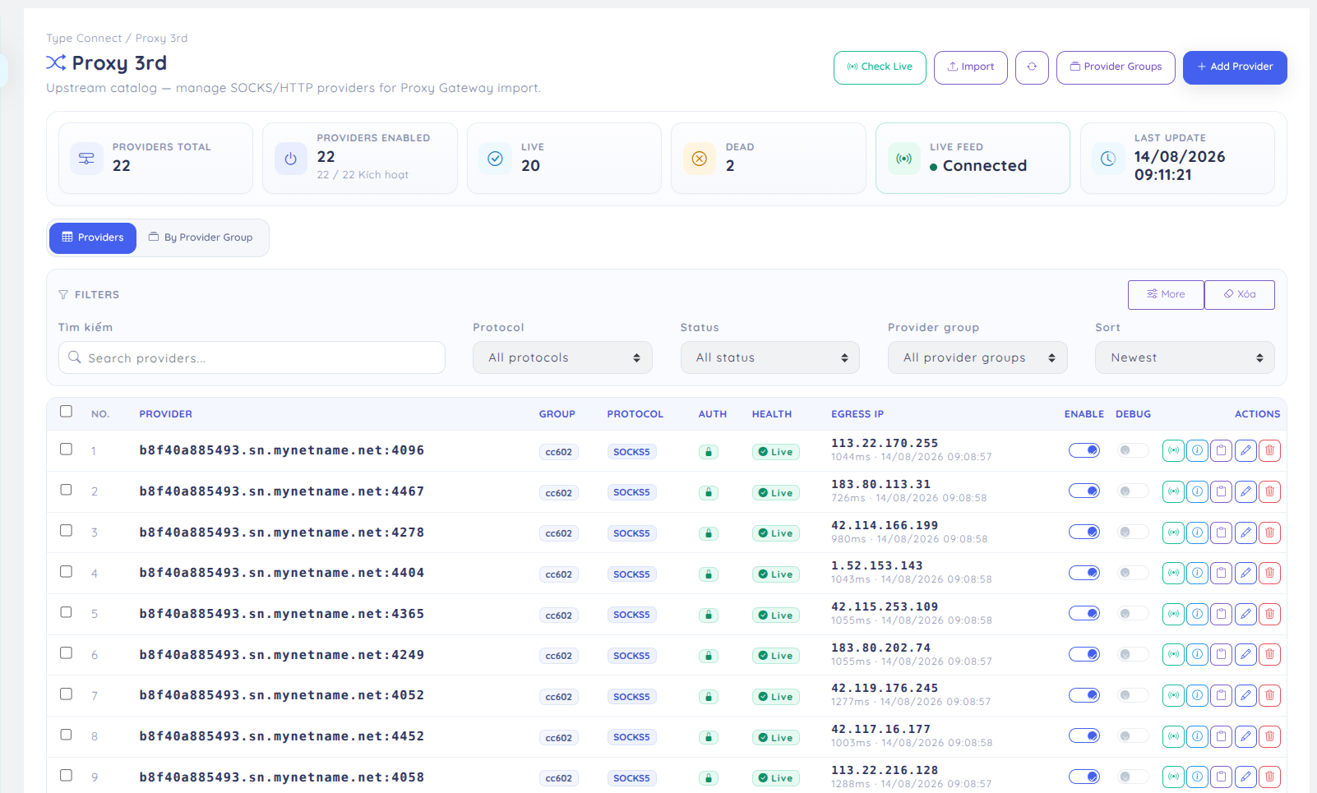Go to Type Connect breadcrumb
This screenshot has width=1317, height=793.
[84, 38]
